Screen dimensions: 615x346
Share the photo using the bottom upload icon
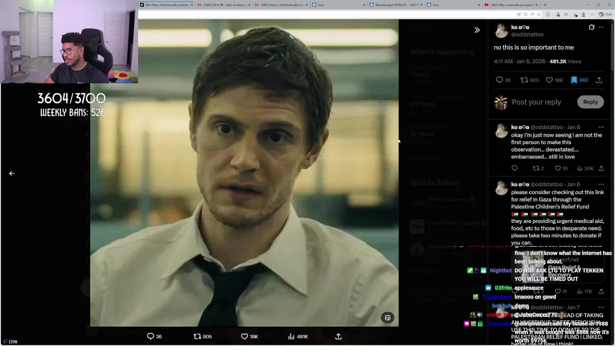click(x=338, y=336)
